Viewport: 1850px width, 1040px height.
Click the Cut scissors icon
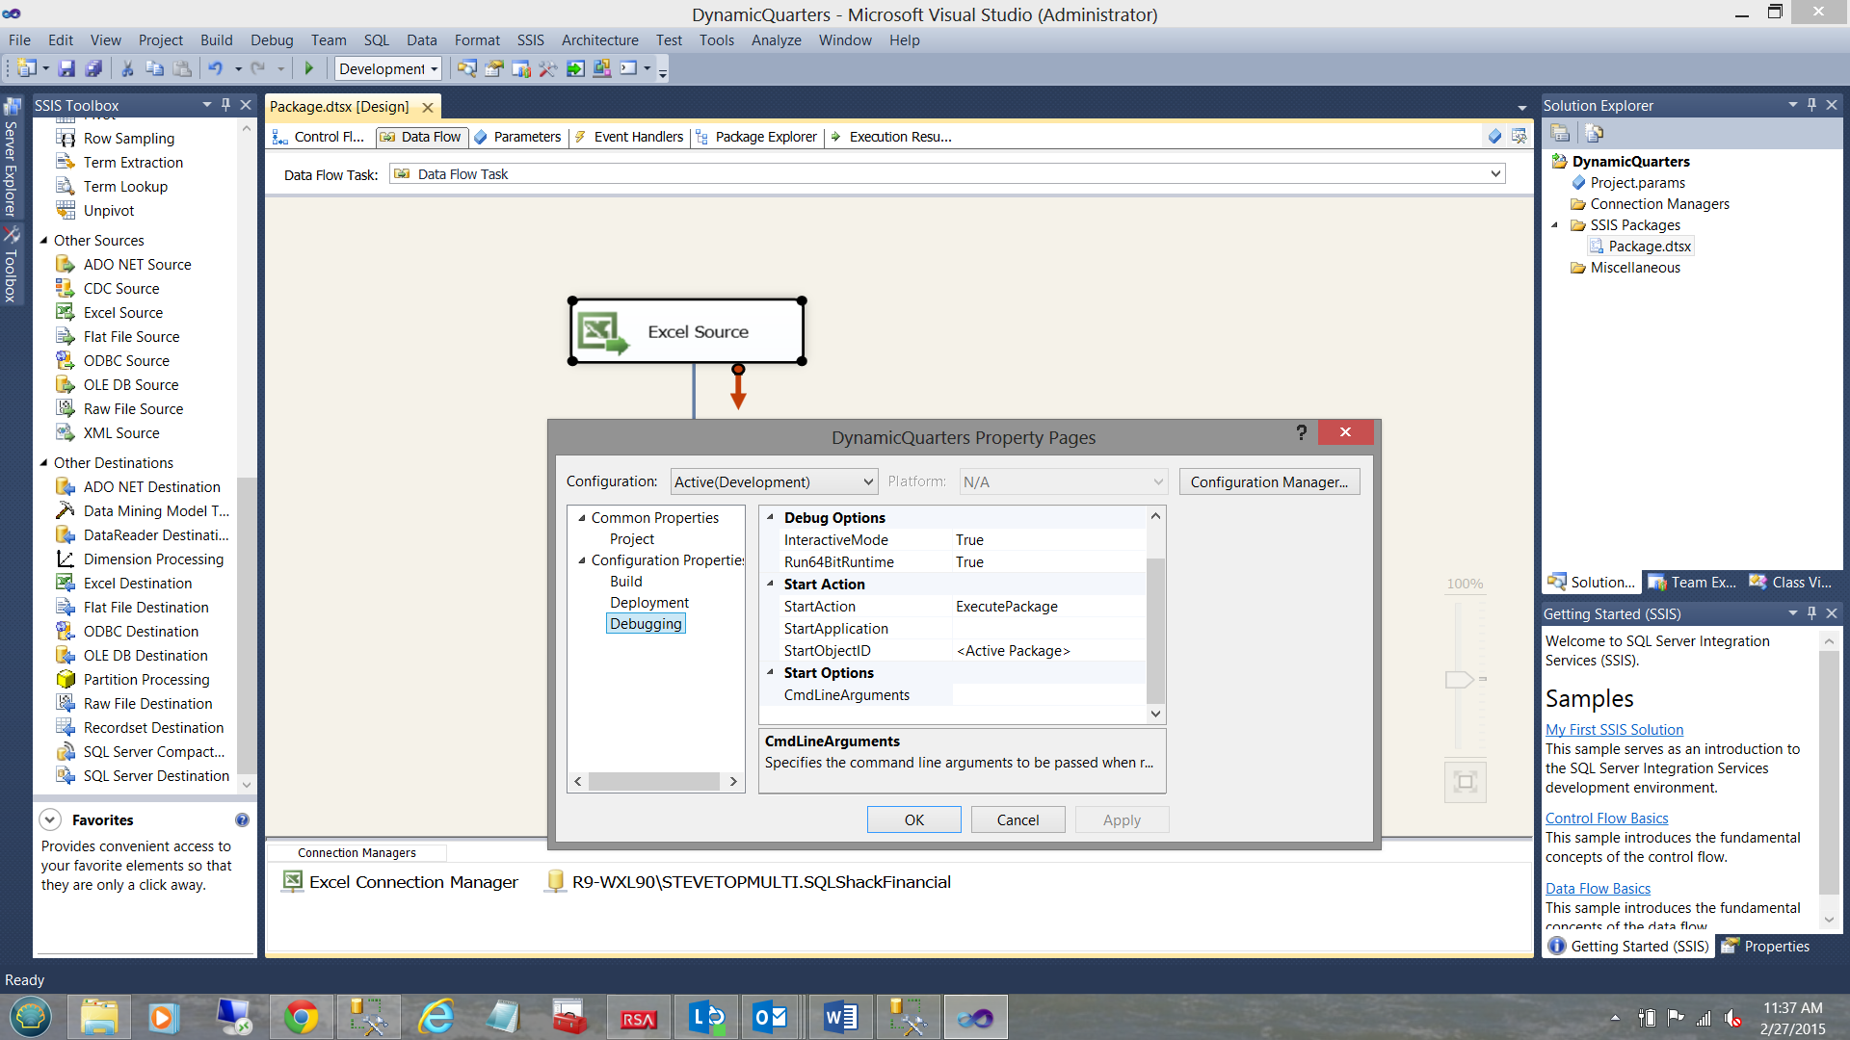pos(127,68)
